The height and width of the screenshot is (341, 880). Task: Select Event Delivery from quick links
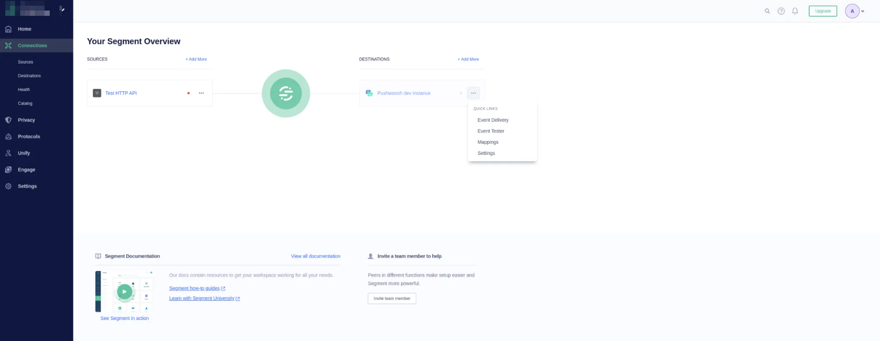coord(493,120)
